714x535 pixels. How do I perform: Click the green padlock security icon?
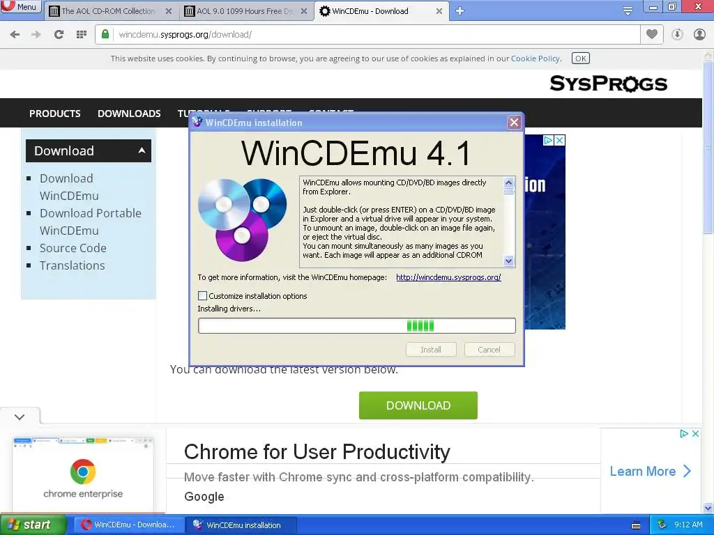click(x=105, y=34)
